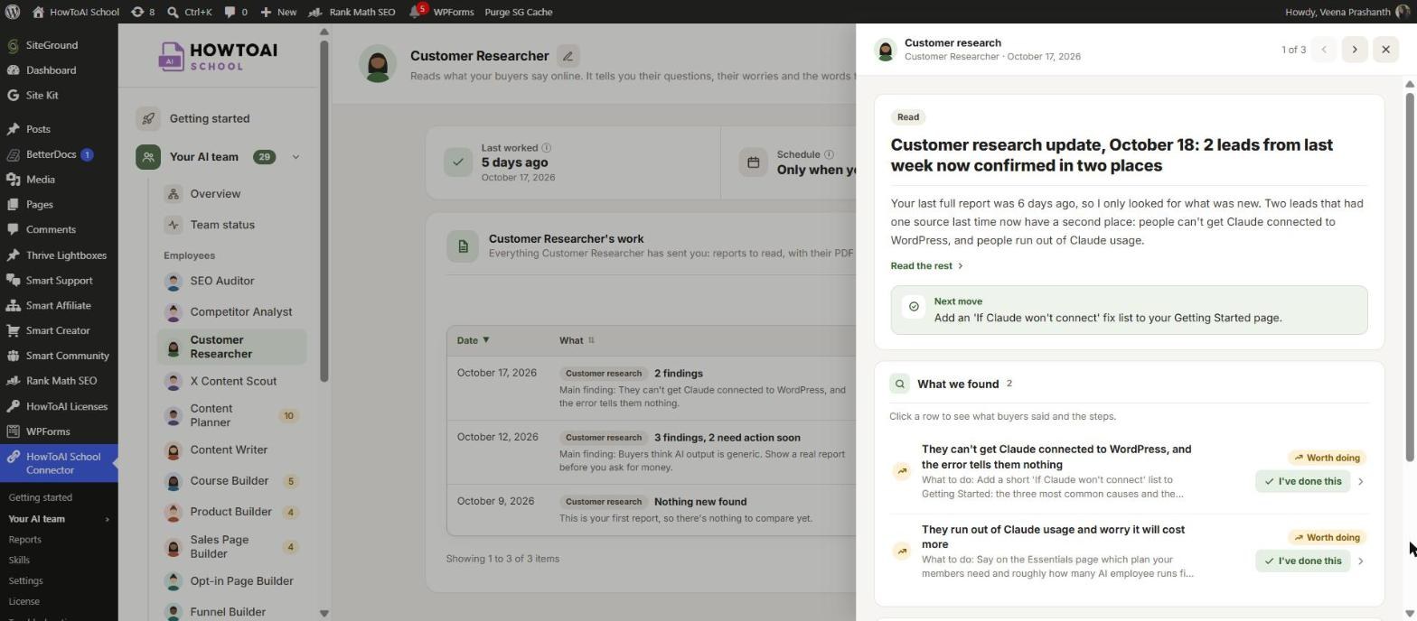Click the Sales Page Builder avatar
The width and height of the screenshot is (1417, 621).
coord(174,547)
